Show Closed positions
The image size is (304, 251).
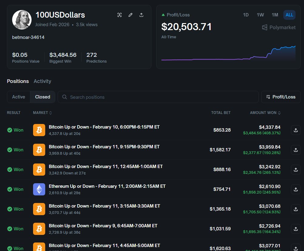pyautogui.click(x=43, y=97)
